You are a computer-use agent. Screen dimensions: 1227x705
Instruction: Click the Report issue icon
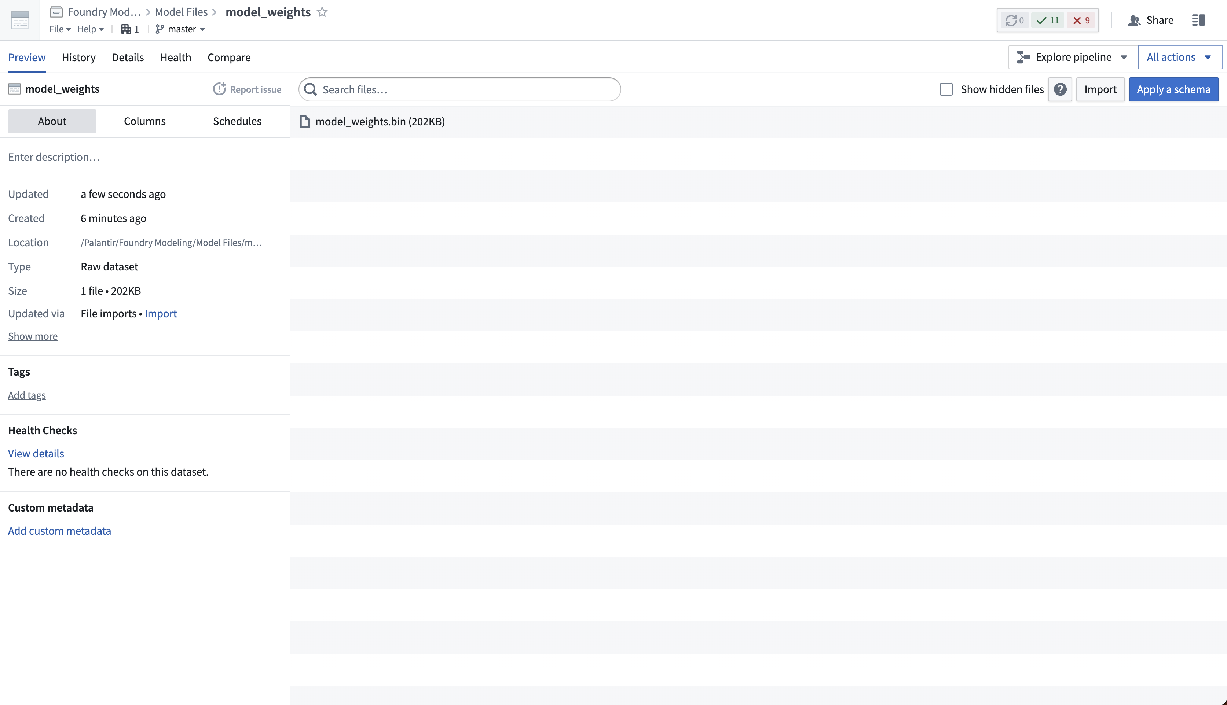pos(220,89)
